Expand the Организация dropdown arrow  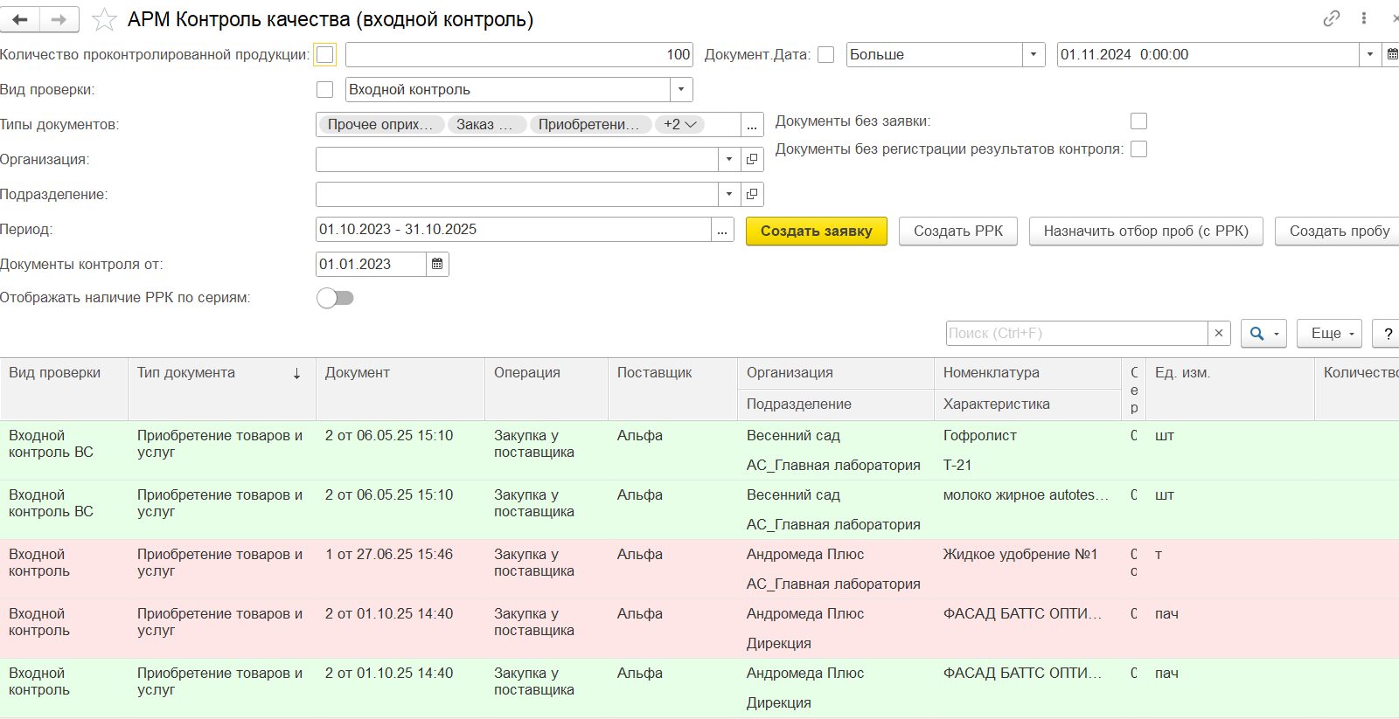coord(729,160)
